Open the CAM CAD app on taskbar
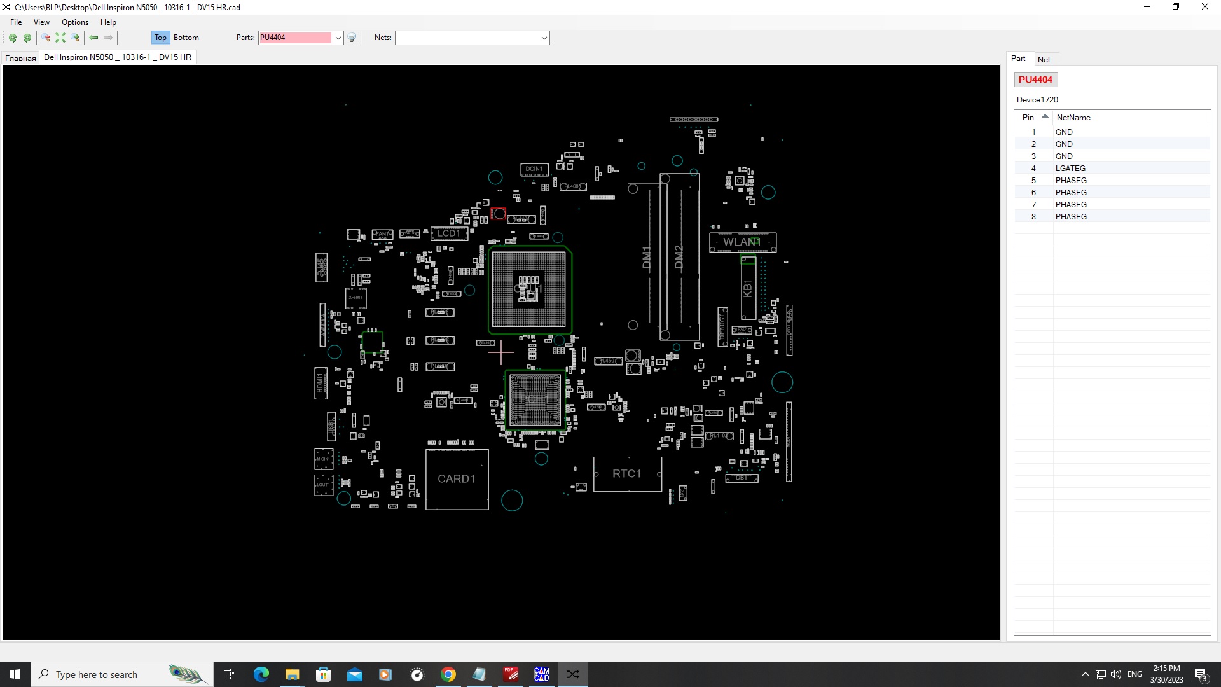This screenshot has height=687, width=1221. 542,674
